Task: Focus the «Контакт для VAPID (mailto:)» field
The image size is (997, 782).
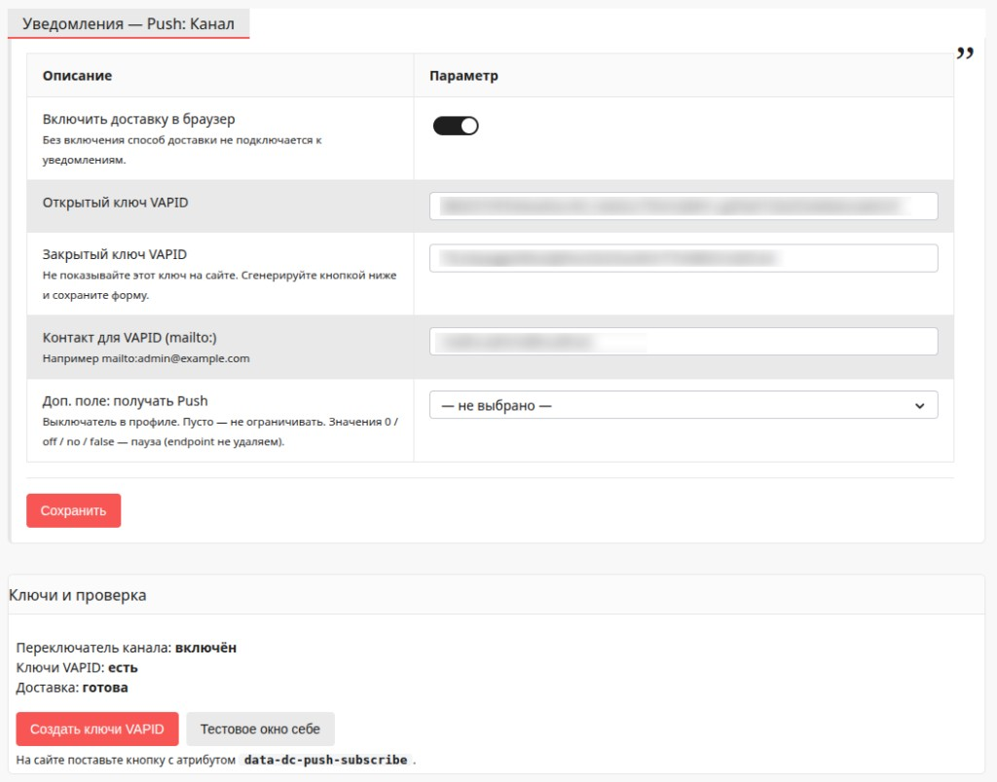Action: point(683,342)
